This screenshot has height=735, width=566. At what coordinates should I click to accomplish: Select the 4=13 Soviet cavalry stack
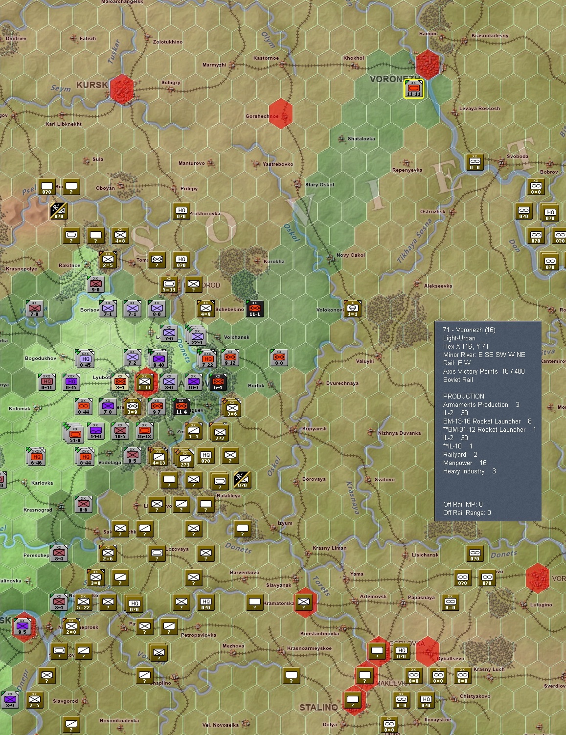158,456
